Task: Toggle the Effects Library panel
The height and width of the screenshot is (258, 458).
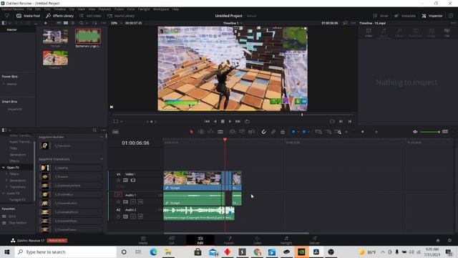Action: (60, 16)
